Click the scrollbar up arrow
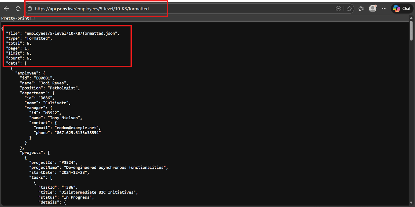 tap(411, 18)
